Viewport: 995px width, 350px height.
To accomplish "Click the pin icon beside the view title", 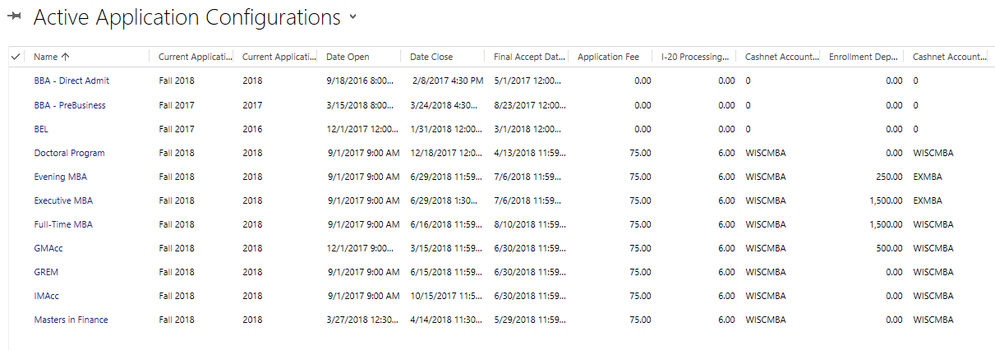I will tap(14, 17).
